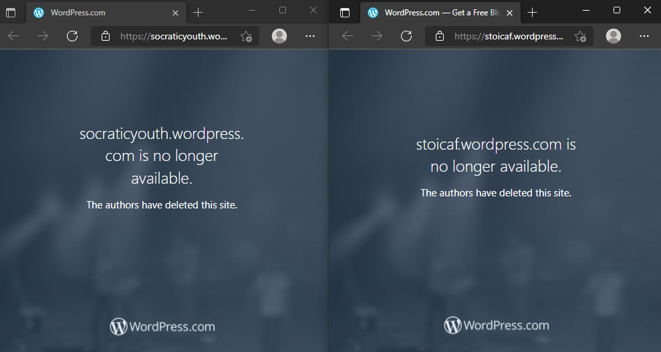
Task: Open a new tab in right window
Action: (533, 13)
